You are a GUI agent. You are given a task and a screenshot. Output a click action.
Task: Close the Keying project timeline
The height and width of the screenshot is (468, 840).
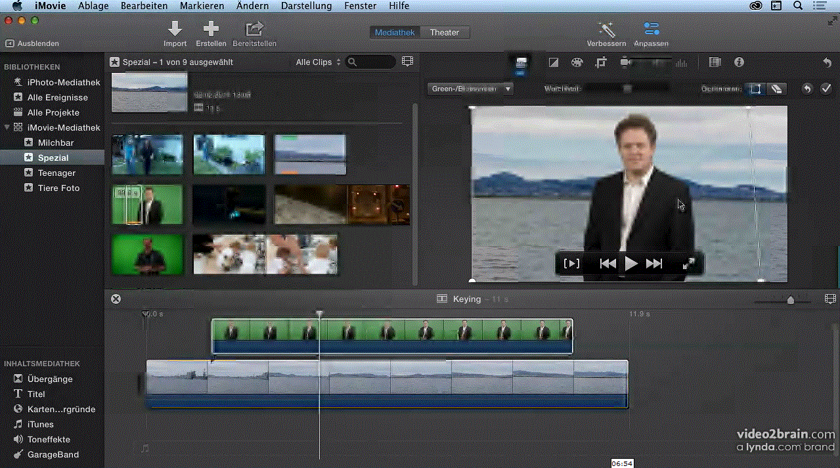[x=116, y=299]
